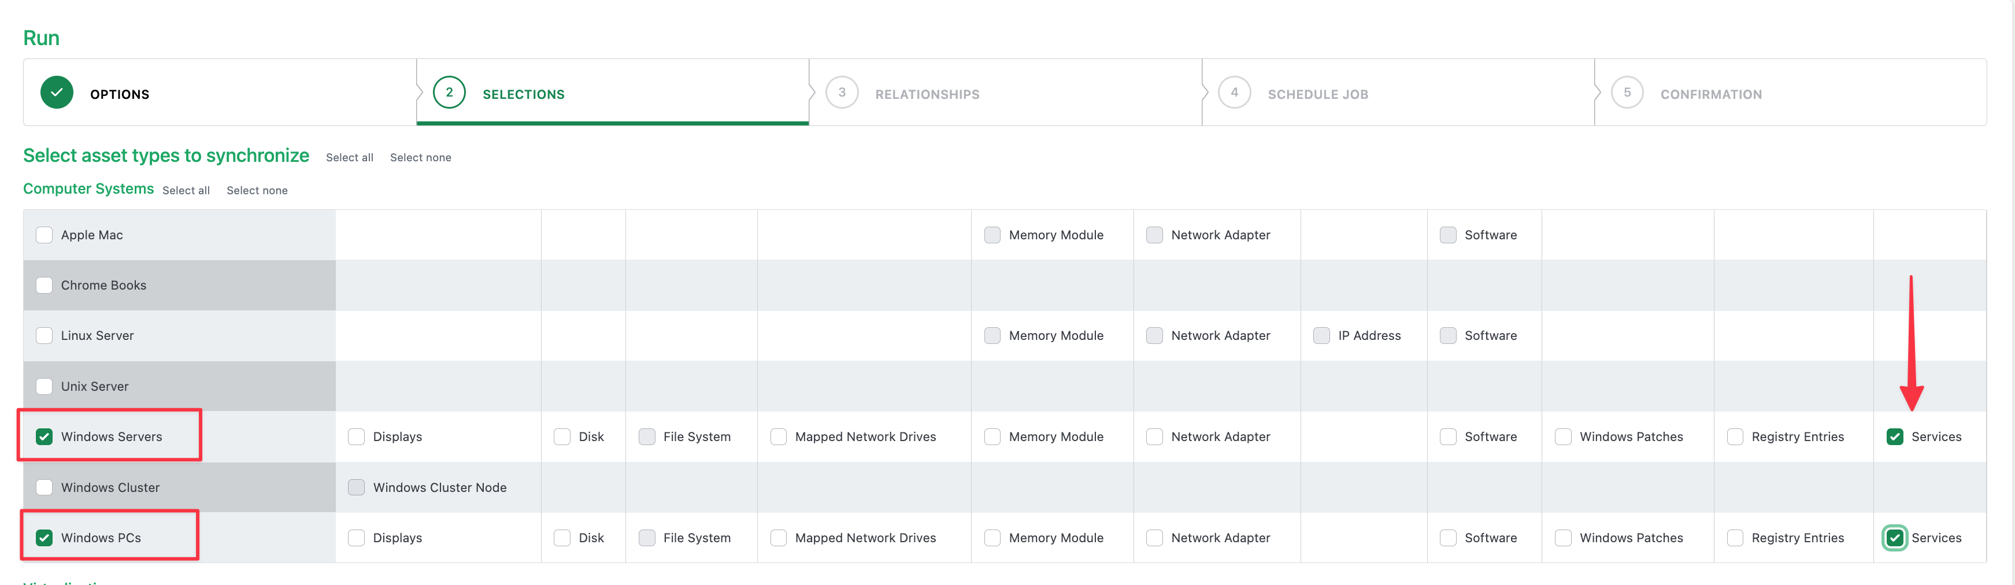The width and height of the screenshot is (2015, 585).
Task: Select the Selections step tab
Action: click(x=613, y=93)
